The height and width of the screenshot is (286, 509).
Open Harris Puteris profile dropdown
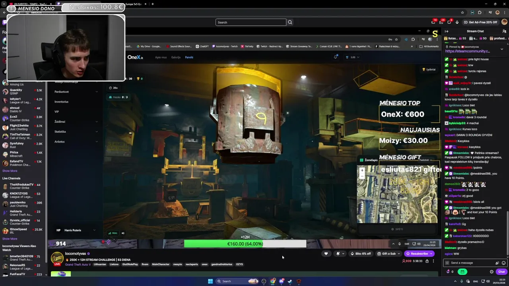coord(76,230)
